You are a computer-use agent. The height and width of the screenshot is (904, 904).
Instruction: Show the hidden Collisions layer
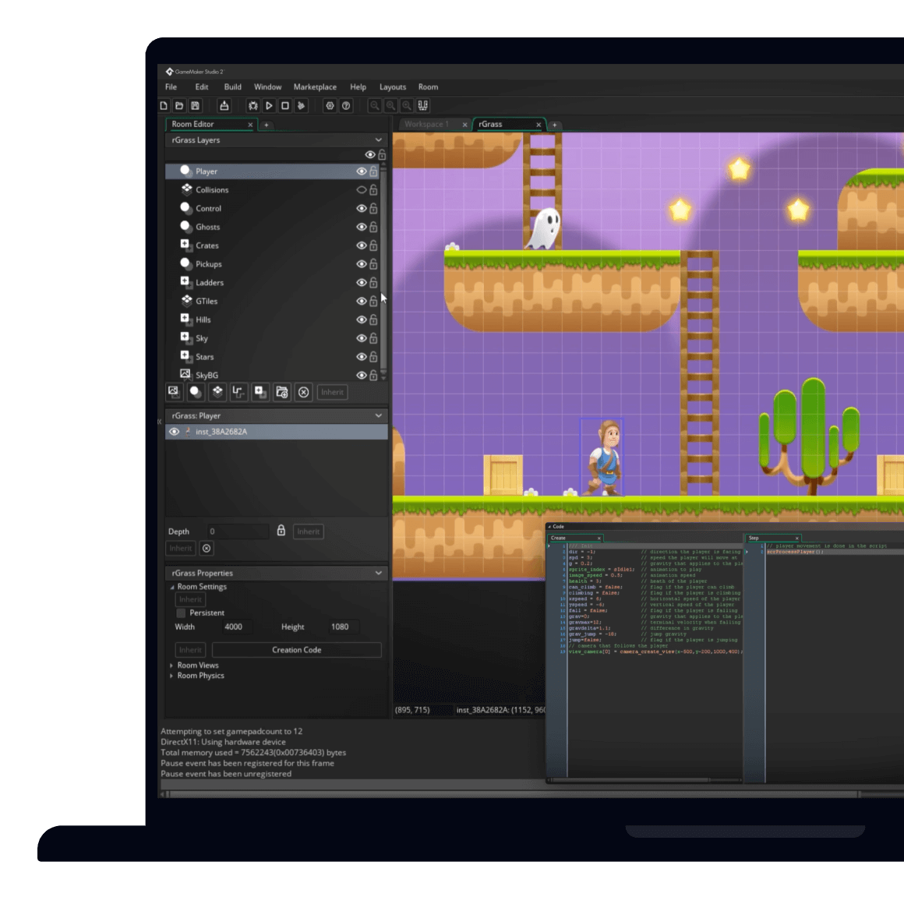click(x=361, y=189)
